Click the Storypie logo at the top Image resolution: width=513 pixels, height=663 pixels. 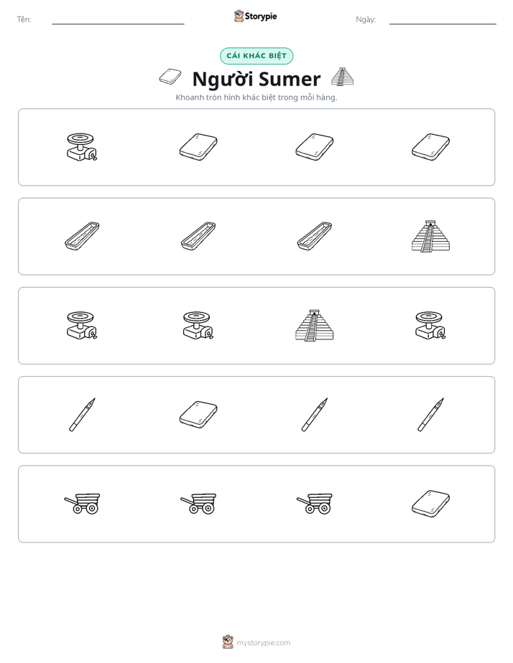tap(256, 16)
